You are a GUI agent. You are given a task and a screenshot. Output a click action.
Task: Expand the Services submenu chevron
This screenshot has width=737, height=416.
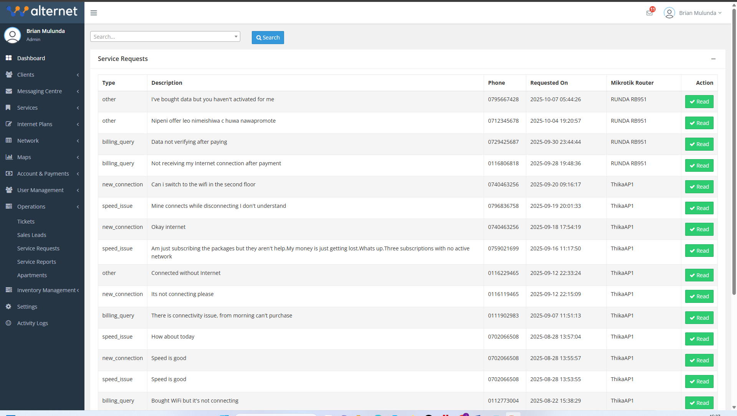[78, 108]
